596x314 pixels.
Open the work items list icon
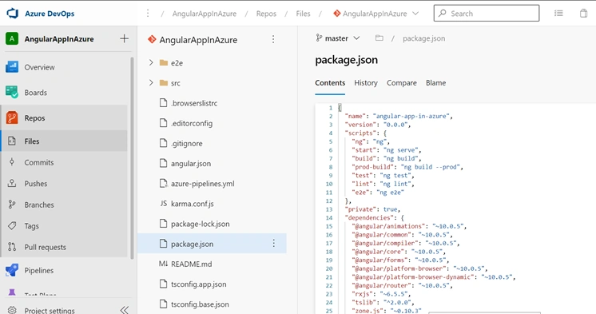click(x=558, y=14)
